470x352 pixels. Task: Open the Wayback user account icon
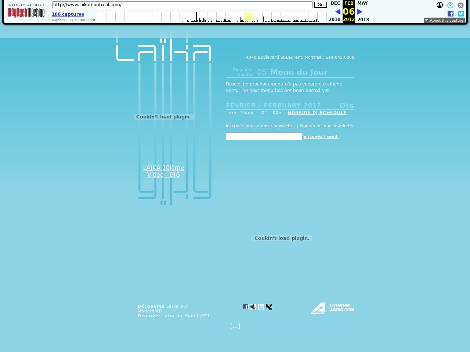[440, 5]
